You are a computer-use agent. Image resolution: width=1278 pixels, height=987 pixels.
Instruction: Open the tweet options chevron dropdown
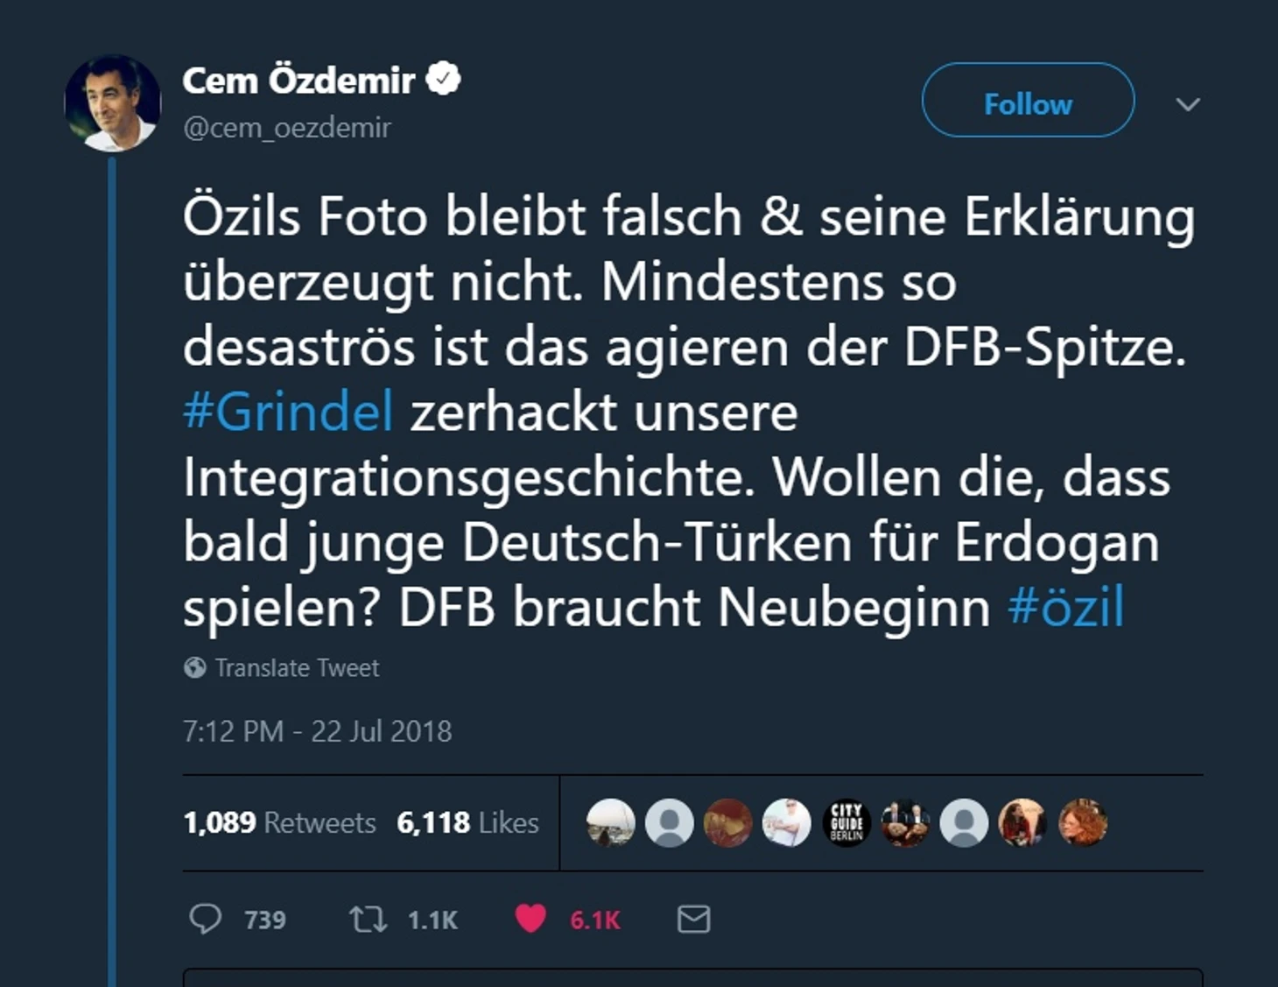click(x=1188, y=104)
